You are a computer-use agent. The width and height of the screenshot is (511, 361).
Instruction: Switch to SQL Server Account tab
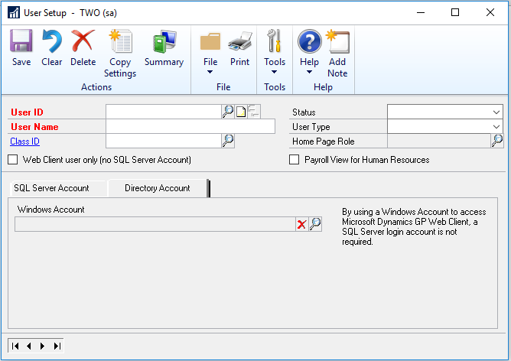[x=51, y=188]
